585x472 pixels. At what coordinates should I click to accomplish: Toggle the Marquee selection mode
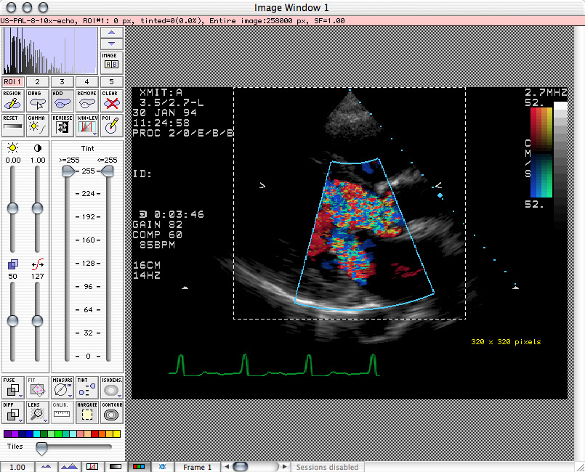pos(86,412)
